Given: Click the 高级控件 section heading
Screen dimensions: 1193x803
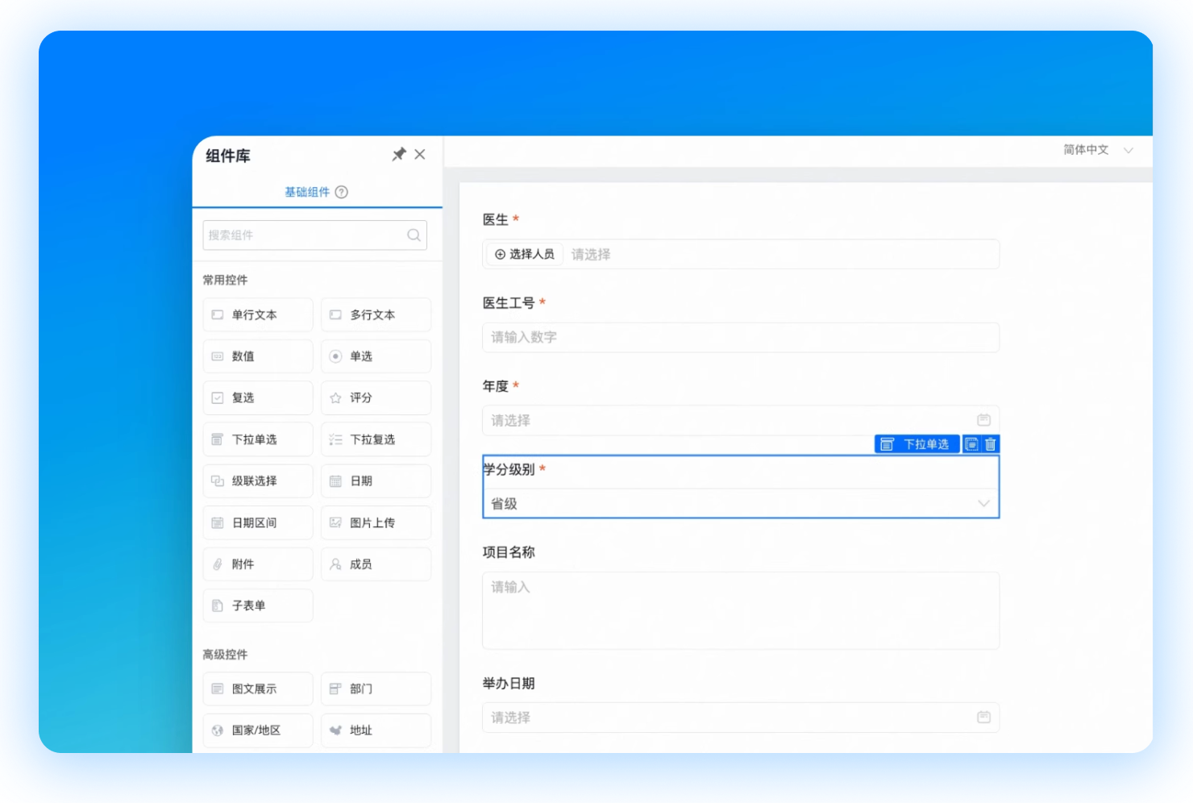Looking at the screenshot, I should click(x=225, y=655).
